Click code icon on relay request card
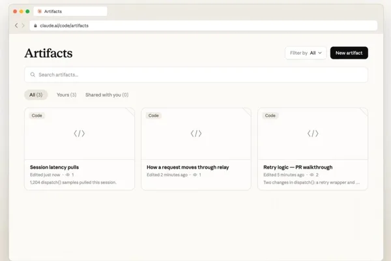 point(196,133)
